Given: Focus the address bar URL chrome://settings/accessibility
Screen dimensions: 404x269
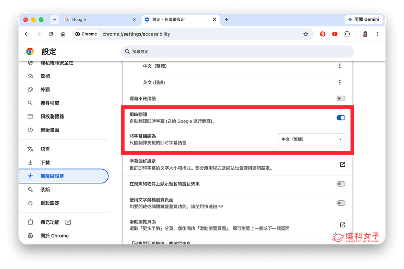Looking at the screenshot, I should [136, 34].
